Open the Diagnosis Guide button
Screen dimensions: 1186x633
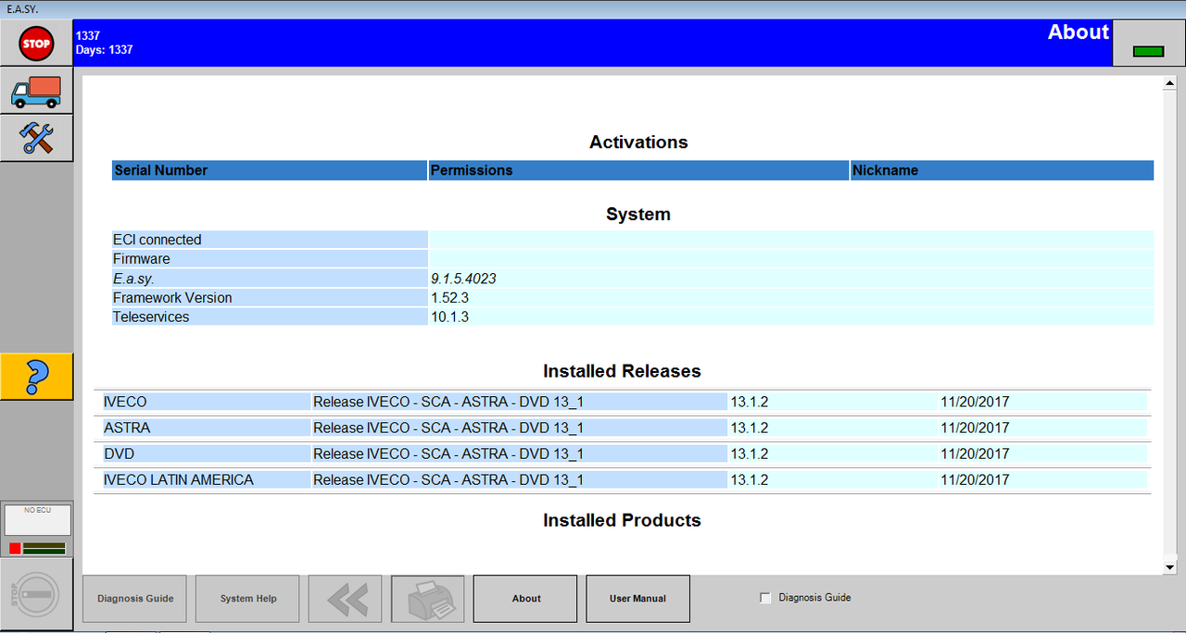click(134, 599)
